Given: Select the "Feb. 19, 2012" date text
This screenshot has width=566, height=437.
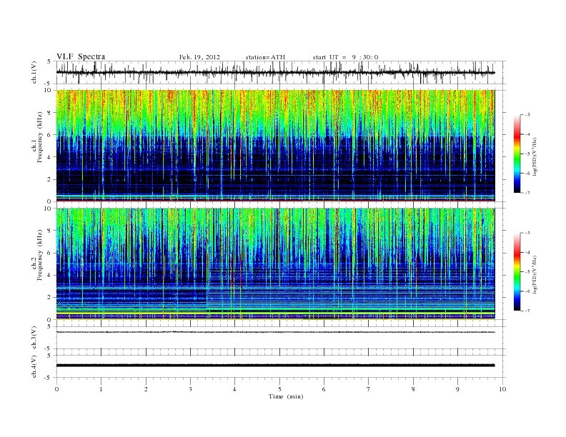Looking at the screenshot, I should [199, 57].
